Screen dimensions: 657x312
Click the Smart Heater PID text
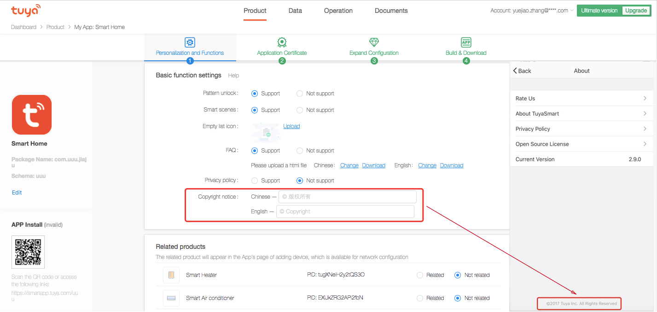(x=336, y=275)
